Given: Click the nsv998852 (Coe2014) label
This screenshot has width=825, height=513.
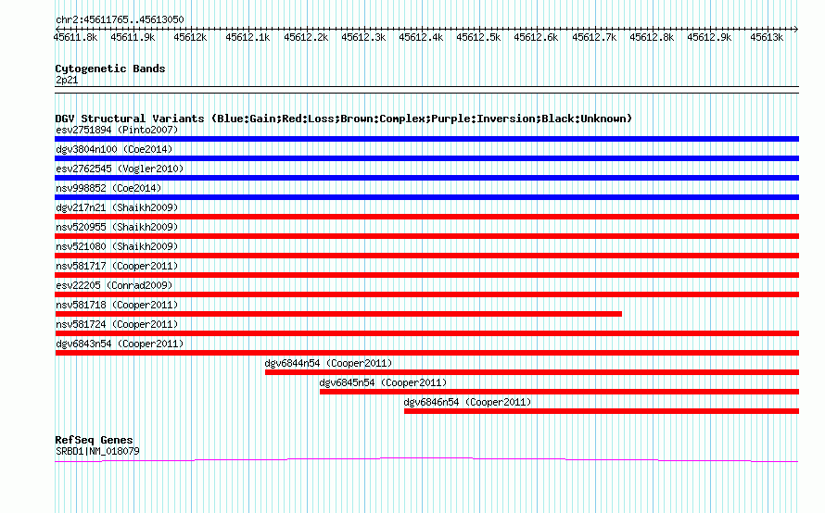Looking at the screenshot, I should pyautogui.click(x=108, y=188).
